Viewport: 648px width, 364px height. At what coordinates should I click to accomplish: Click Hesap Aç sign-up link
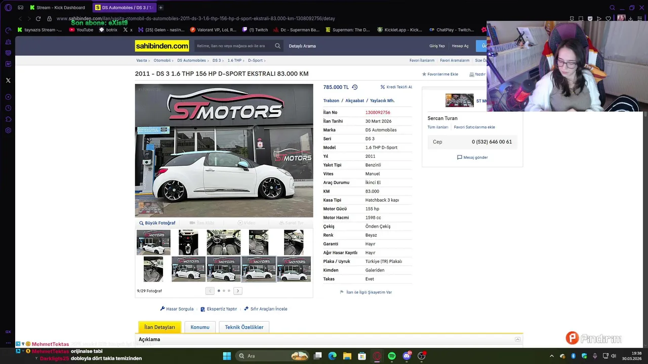[x=460, y=46]
